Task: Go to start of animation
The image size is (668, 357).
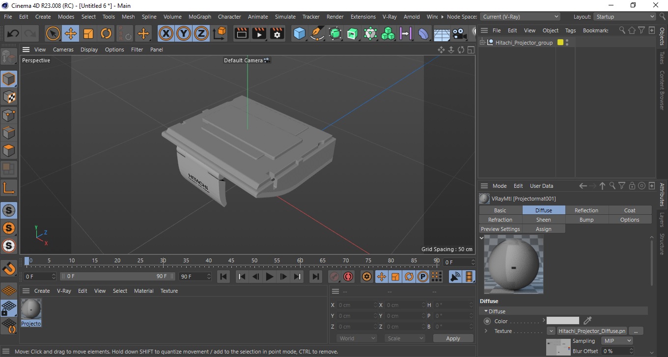Action: pyautogui.click(x=223, y=277)
